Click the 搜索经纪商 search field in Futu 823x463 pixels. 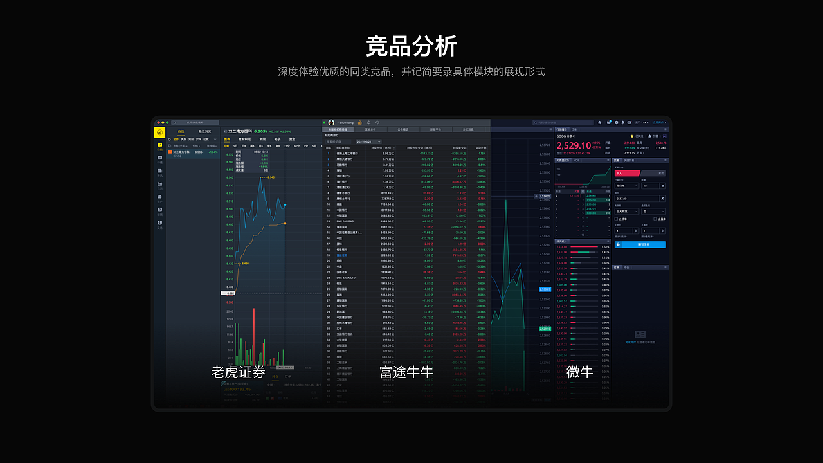(x=338, y=141)
